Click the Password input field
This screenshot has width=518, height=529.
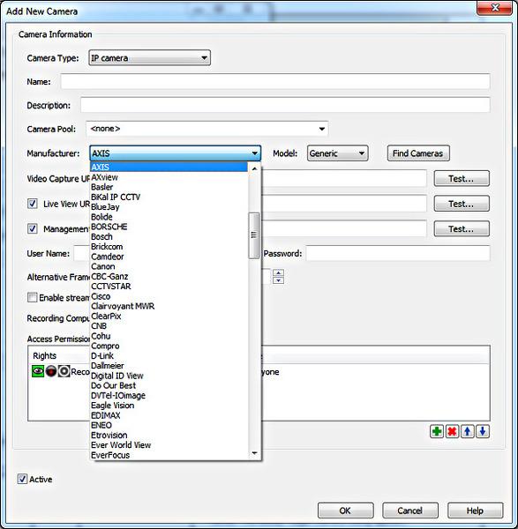398,253
